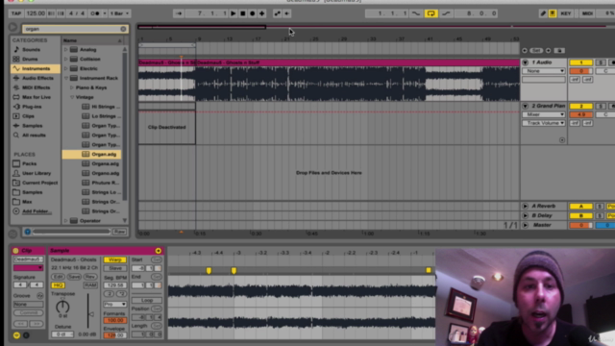Unfold the A Reverb return track
The width and height of the screenshot is (615, 346).
tap(526, 206)
